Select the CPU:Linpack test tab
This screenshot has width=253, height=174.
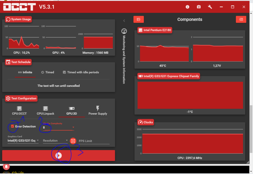46,111
